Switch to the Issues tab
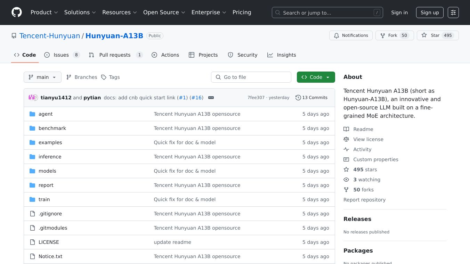Viewport: 470px width, 264px height. [62, 55]
